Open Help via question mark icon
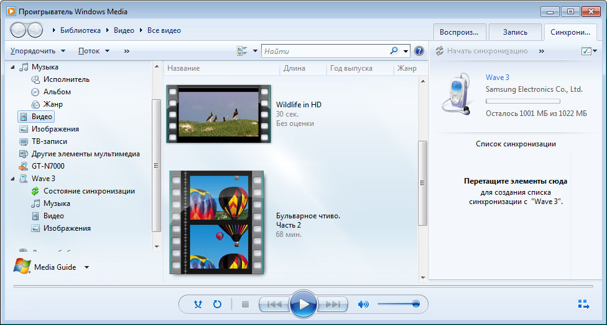 419,51
